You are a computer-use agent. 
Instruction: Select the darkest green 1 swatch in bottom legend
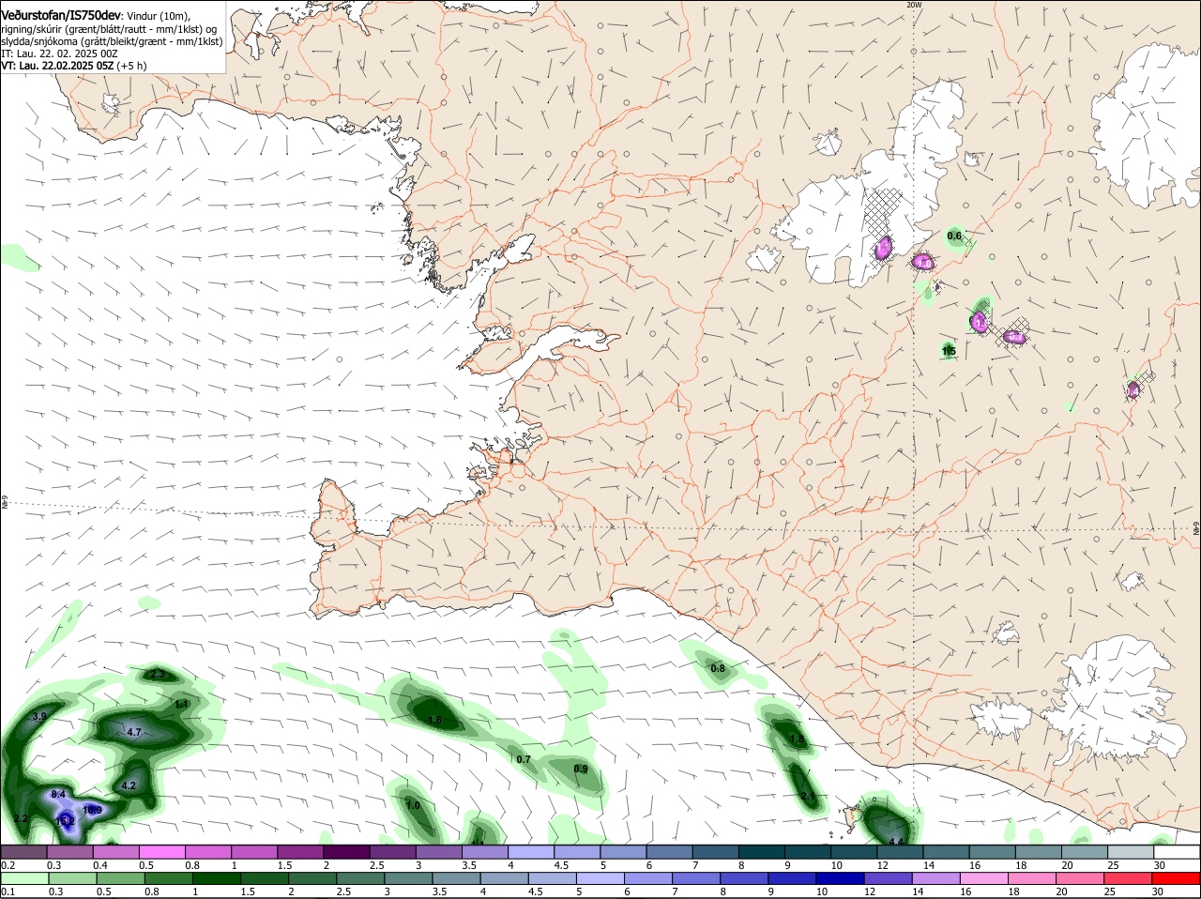click(216, 878)
